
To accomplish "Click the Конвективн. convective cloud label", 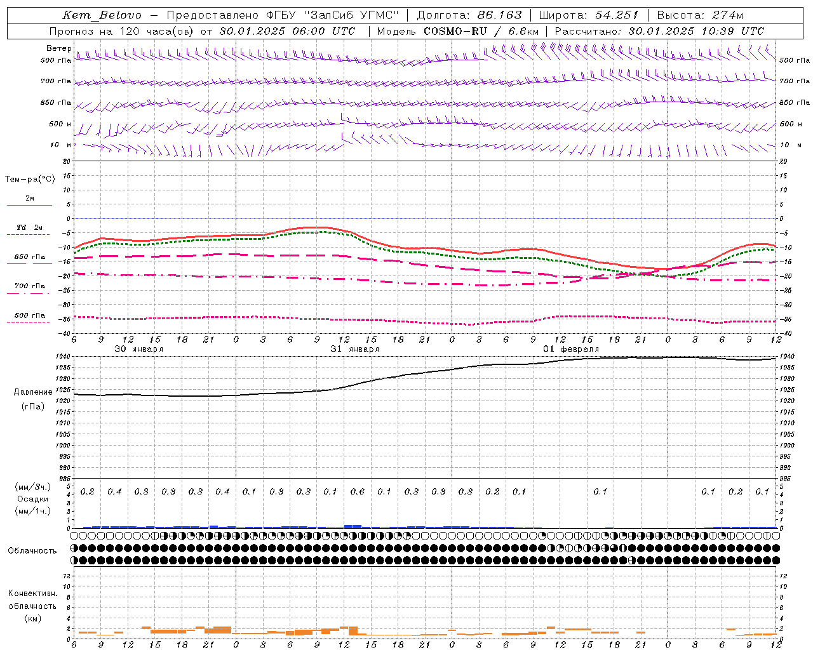I will (32, 594).
